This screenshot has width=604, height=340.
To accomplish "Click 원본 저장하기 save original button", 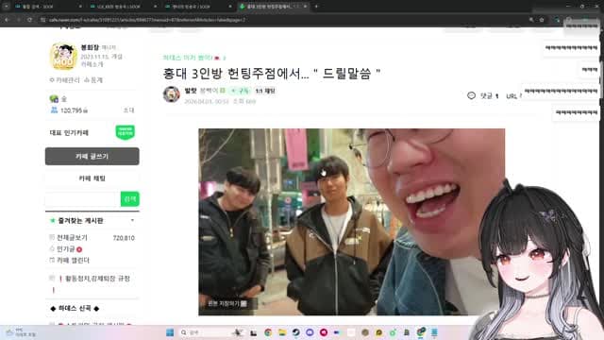I will (227, 304).
